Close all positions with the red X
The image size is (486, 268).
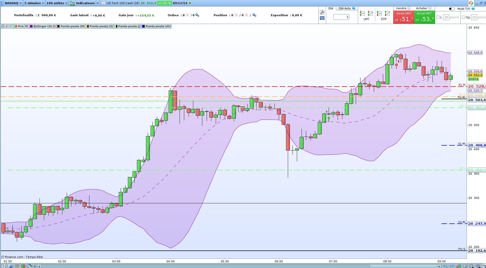(236, 15)
